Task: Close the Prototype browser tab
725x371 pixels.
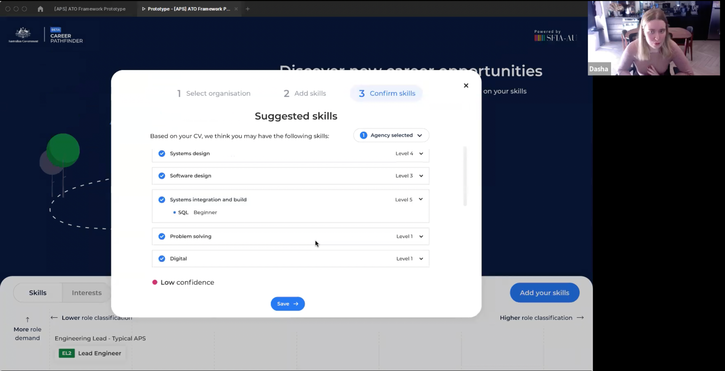Action: (236, 9)
